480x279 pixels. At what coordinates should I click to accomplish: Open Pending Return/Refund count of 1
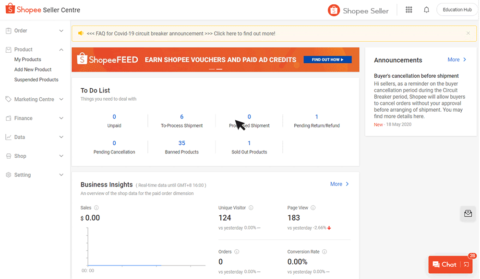316,117
